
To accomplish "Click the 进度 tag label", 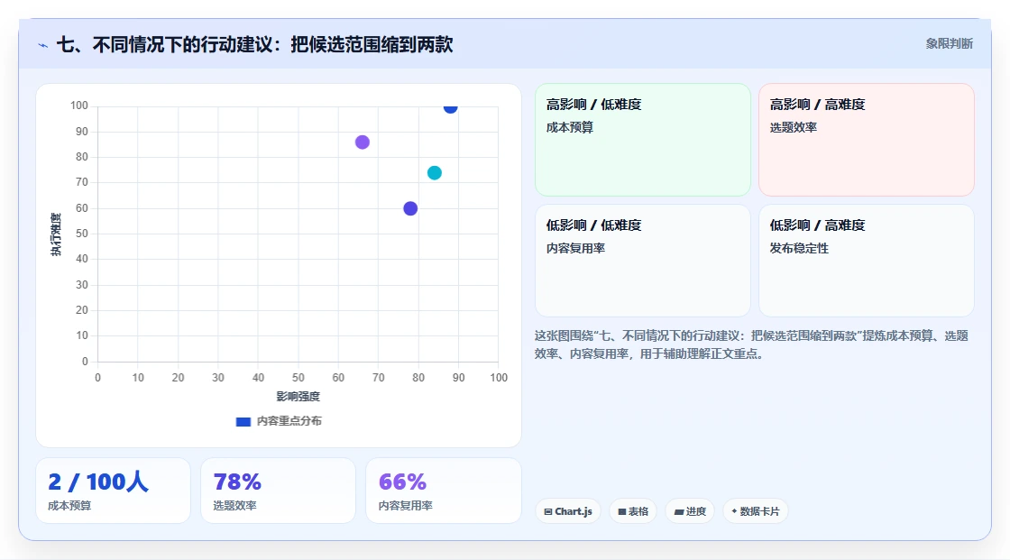I will coord(696,511).
